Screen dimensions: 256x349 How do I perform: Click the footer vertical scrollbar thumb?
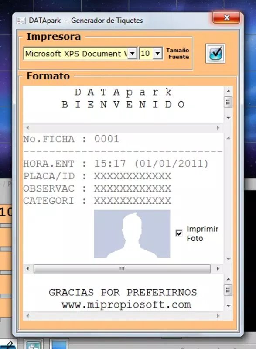tap(228, 290)
